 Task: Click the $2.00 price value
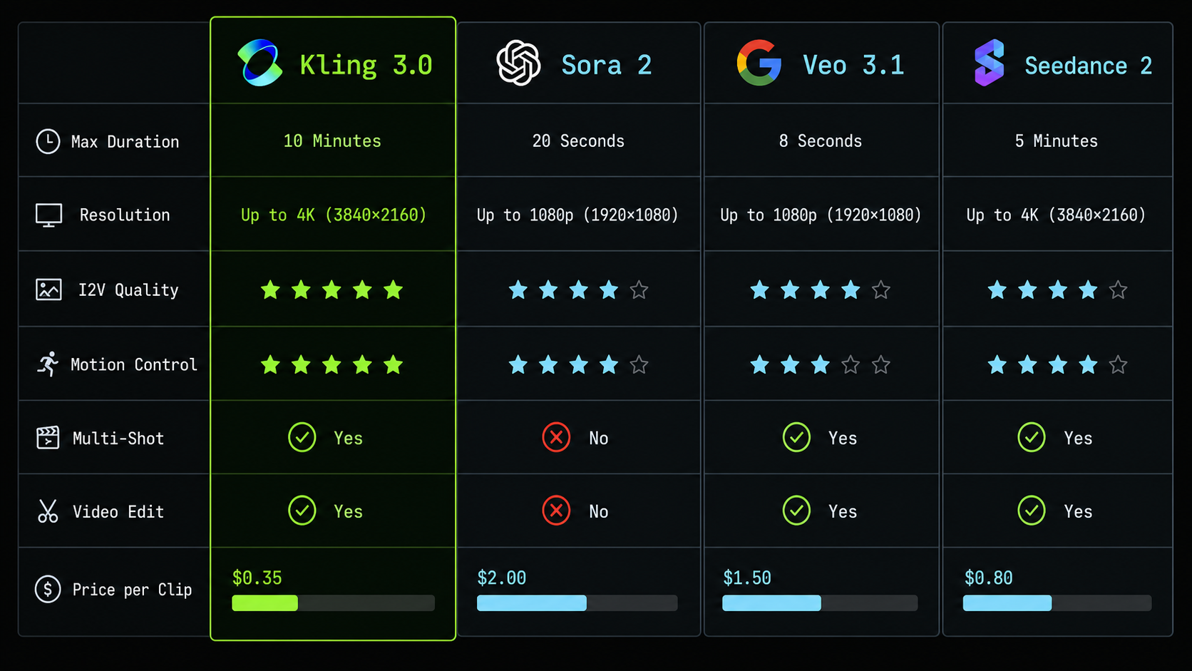[x=502, y=578]
